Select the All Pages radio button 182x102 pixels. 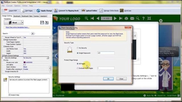coord(78,64)
